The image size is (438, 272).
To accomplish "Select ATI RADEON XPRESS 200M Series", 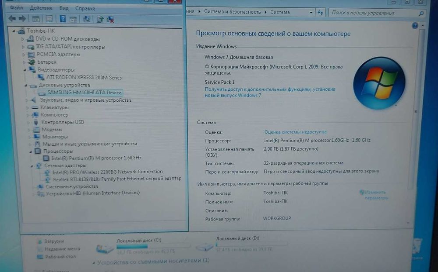I will point(84,77).
